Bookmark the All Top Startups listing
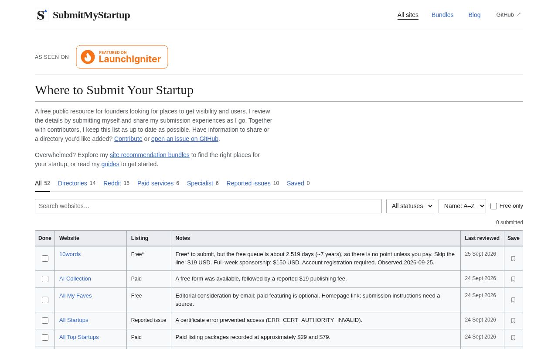 (513, 338)
